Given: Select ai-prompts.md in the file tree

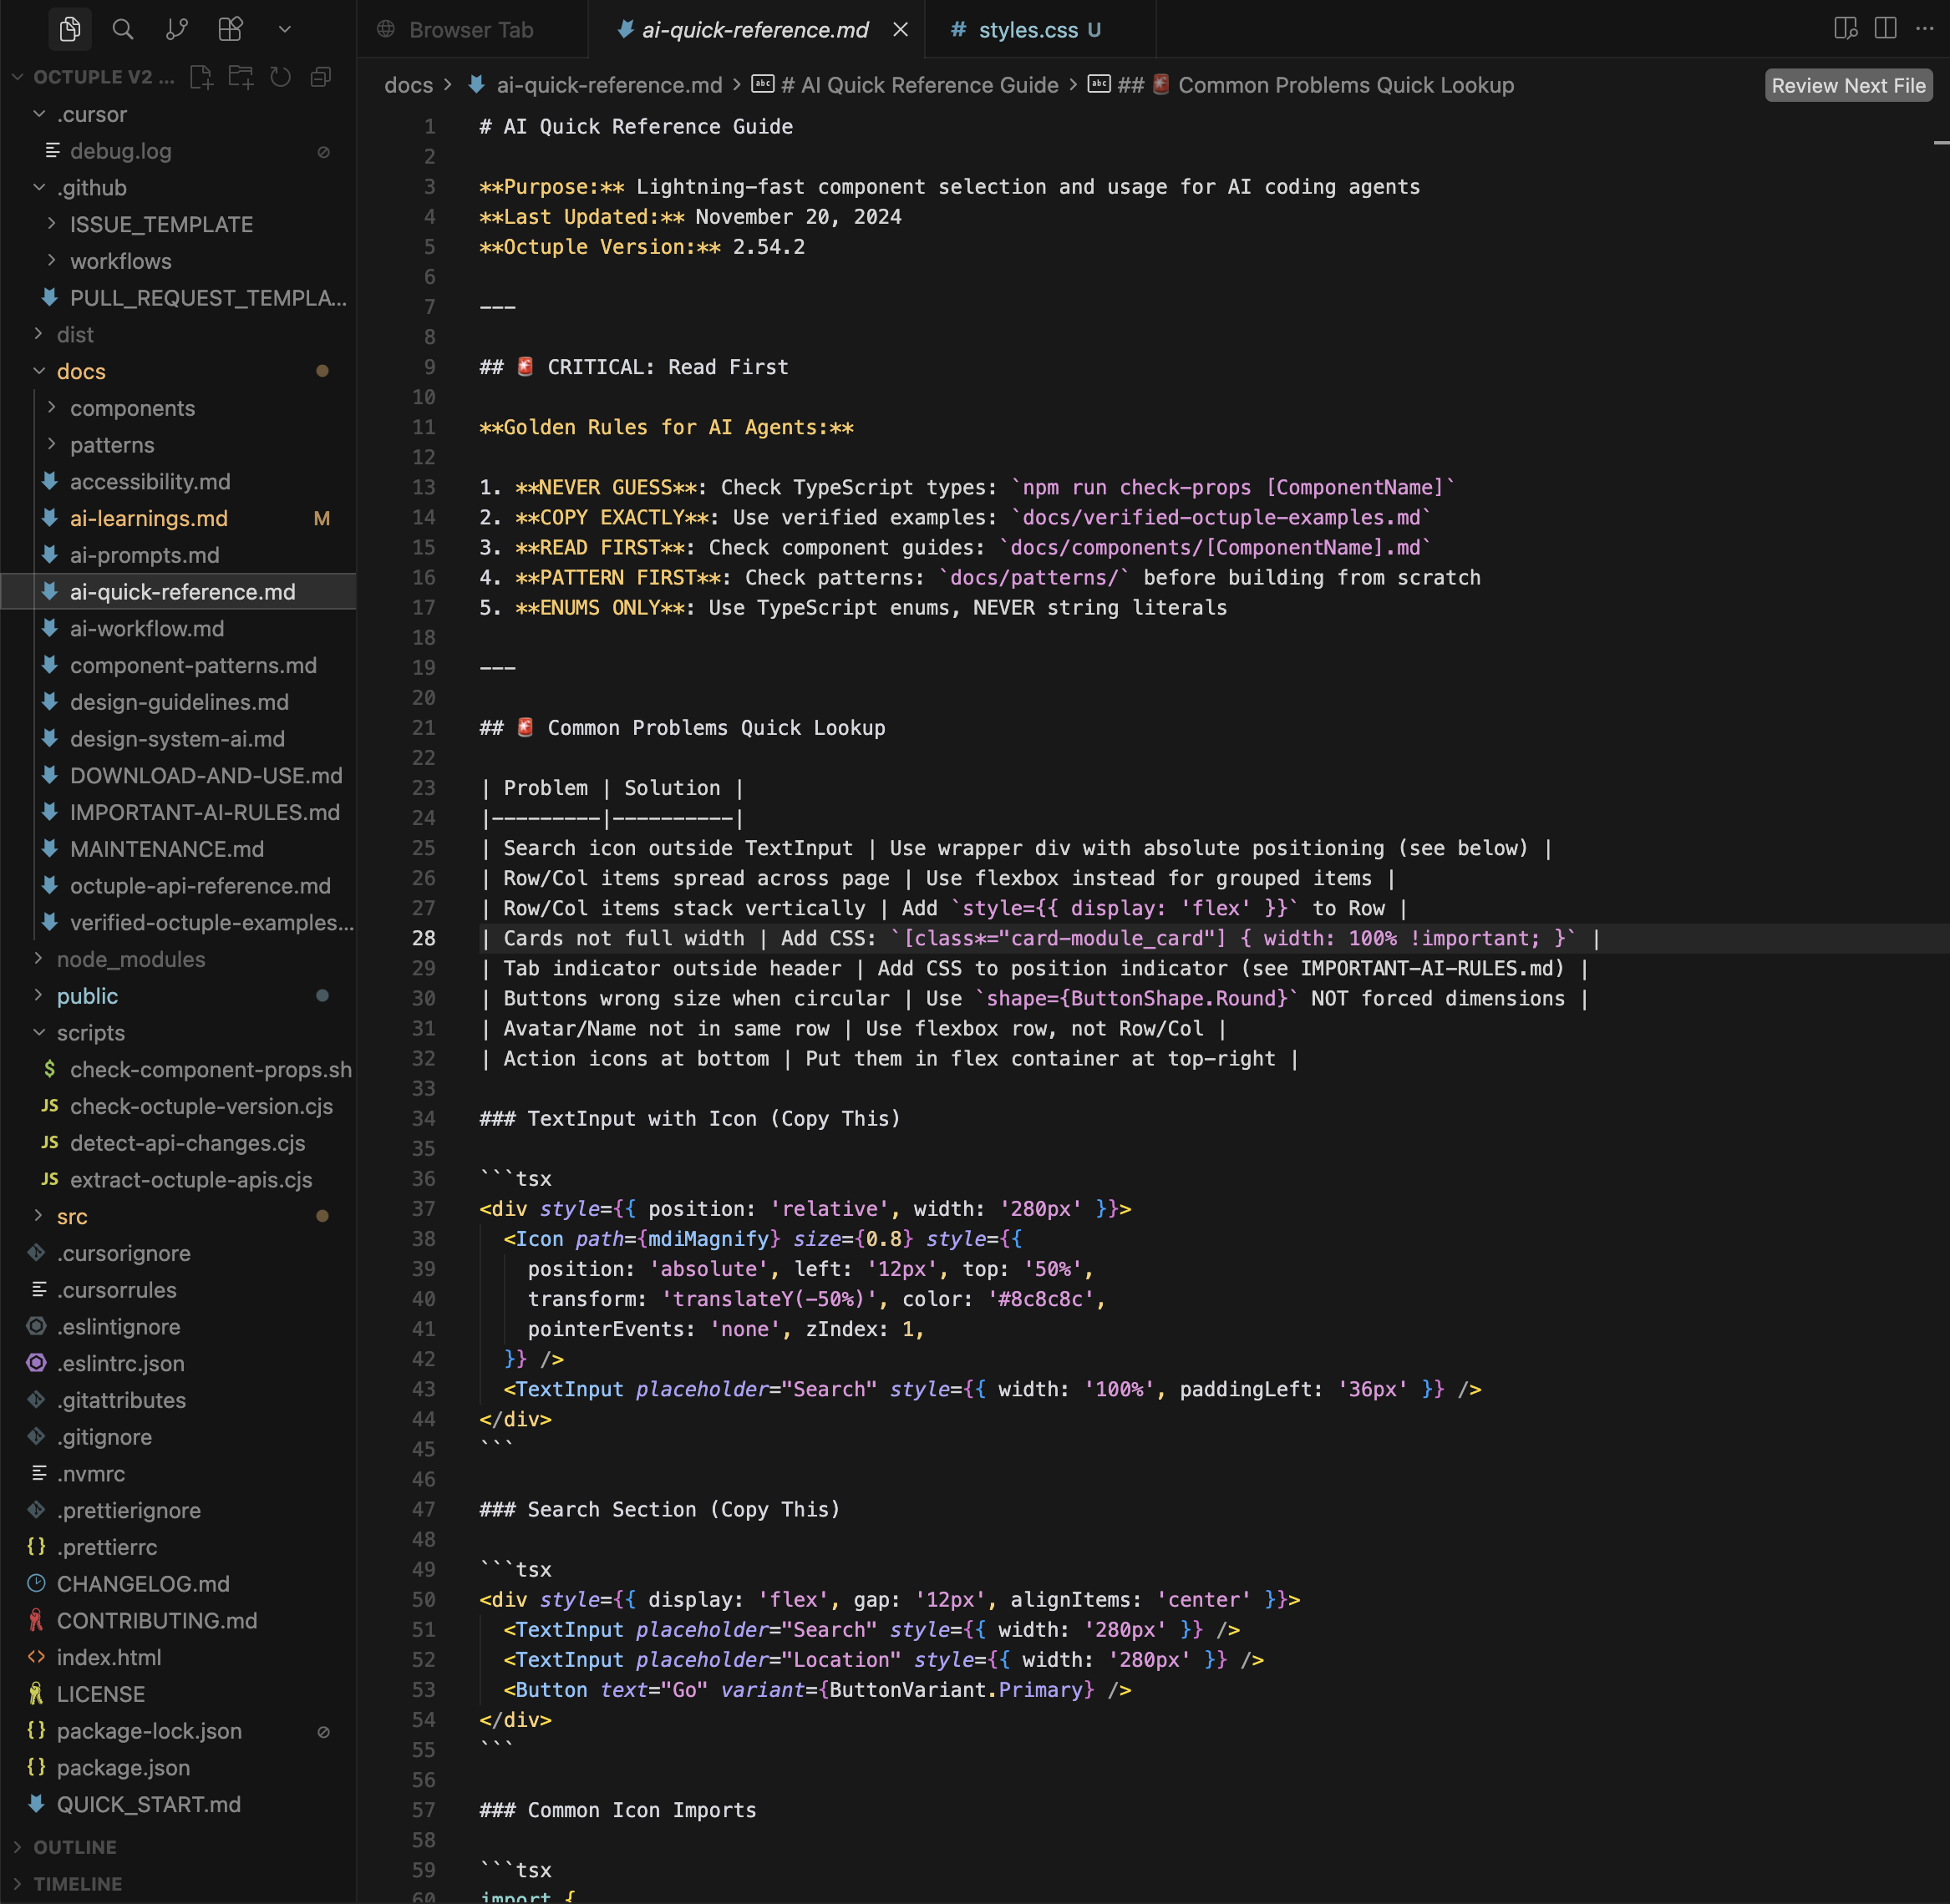Looking at the screenshot, I should click(x=145, y=555).
